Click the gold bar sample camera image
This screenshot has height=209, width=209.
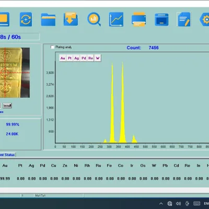coord(15,73)
